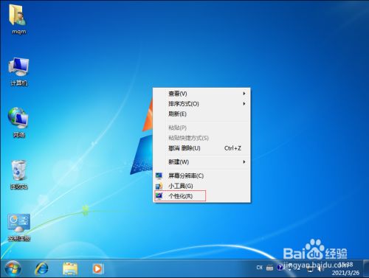Click the greyed-out 粘贴(P) entry
This screenshot has height=278, width=369.
[x=201, y=128]
